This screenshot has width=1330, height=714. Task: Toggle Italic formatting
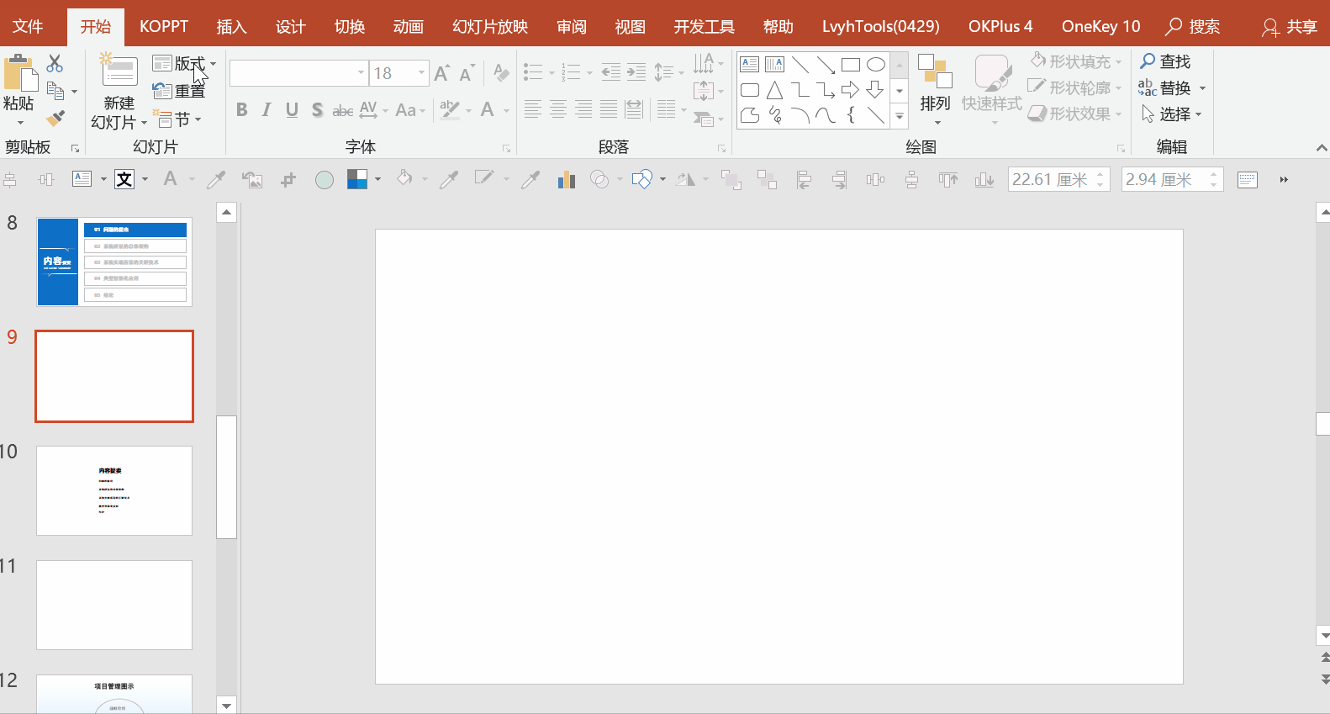(267, 110)
